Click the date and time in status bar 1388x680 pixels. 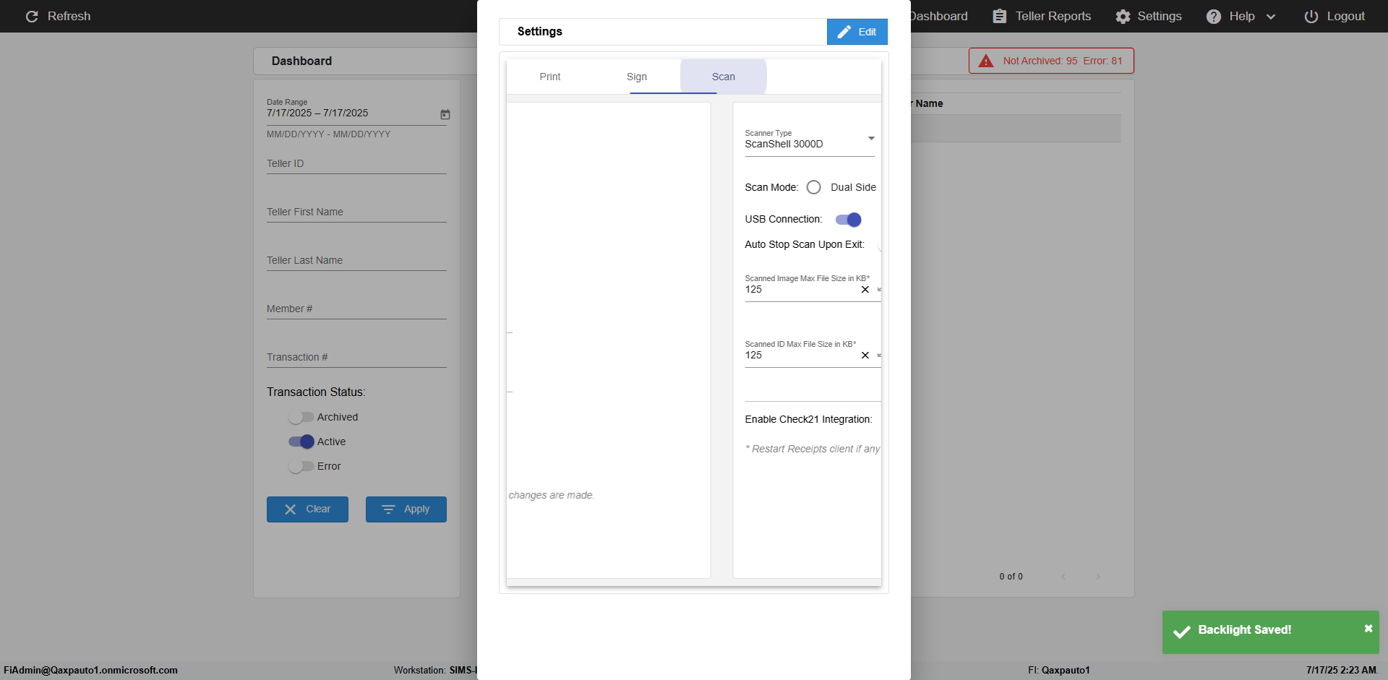point(1341,671)
